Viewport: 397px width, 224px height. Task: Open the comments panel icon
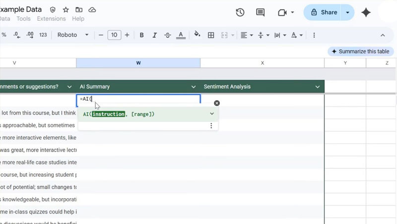260,12
